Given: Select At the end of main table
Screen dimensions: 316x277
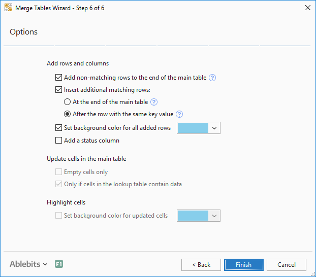Looking at the screenshot, I should [68, 102].
